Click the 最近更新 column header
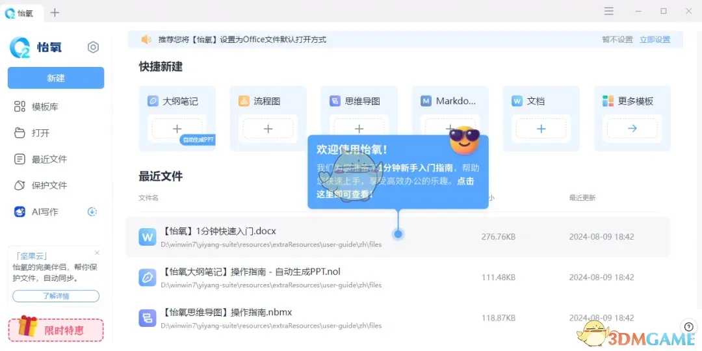Image resolution: width=702 pixels, height=351 pixels. (x=582, y=198)
